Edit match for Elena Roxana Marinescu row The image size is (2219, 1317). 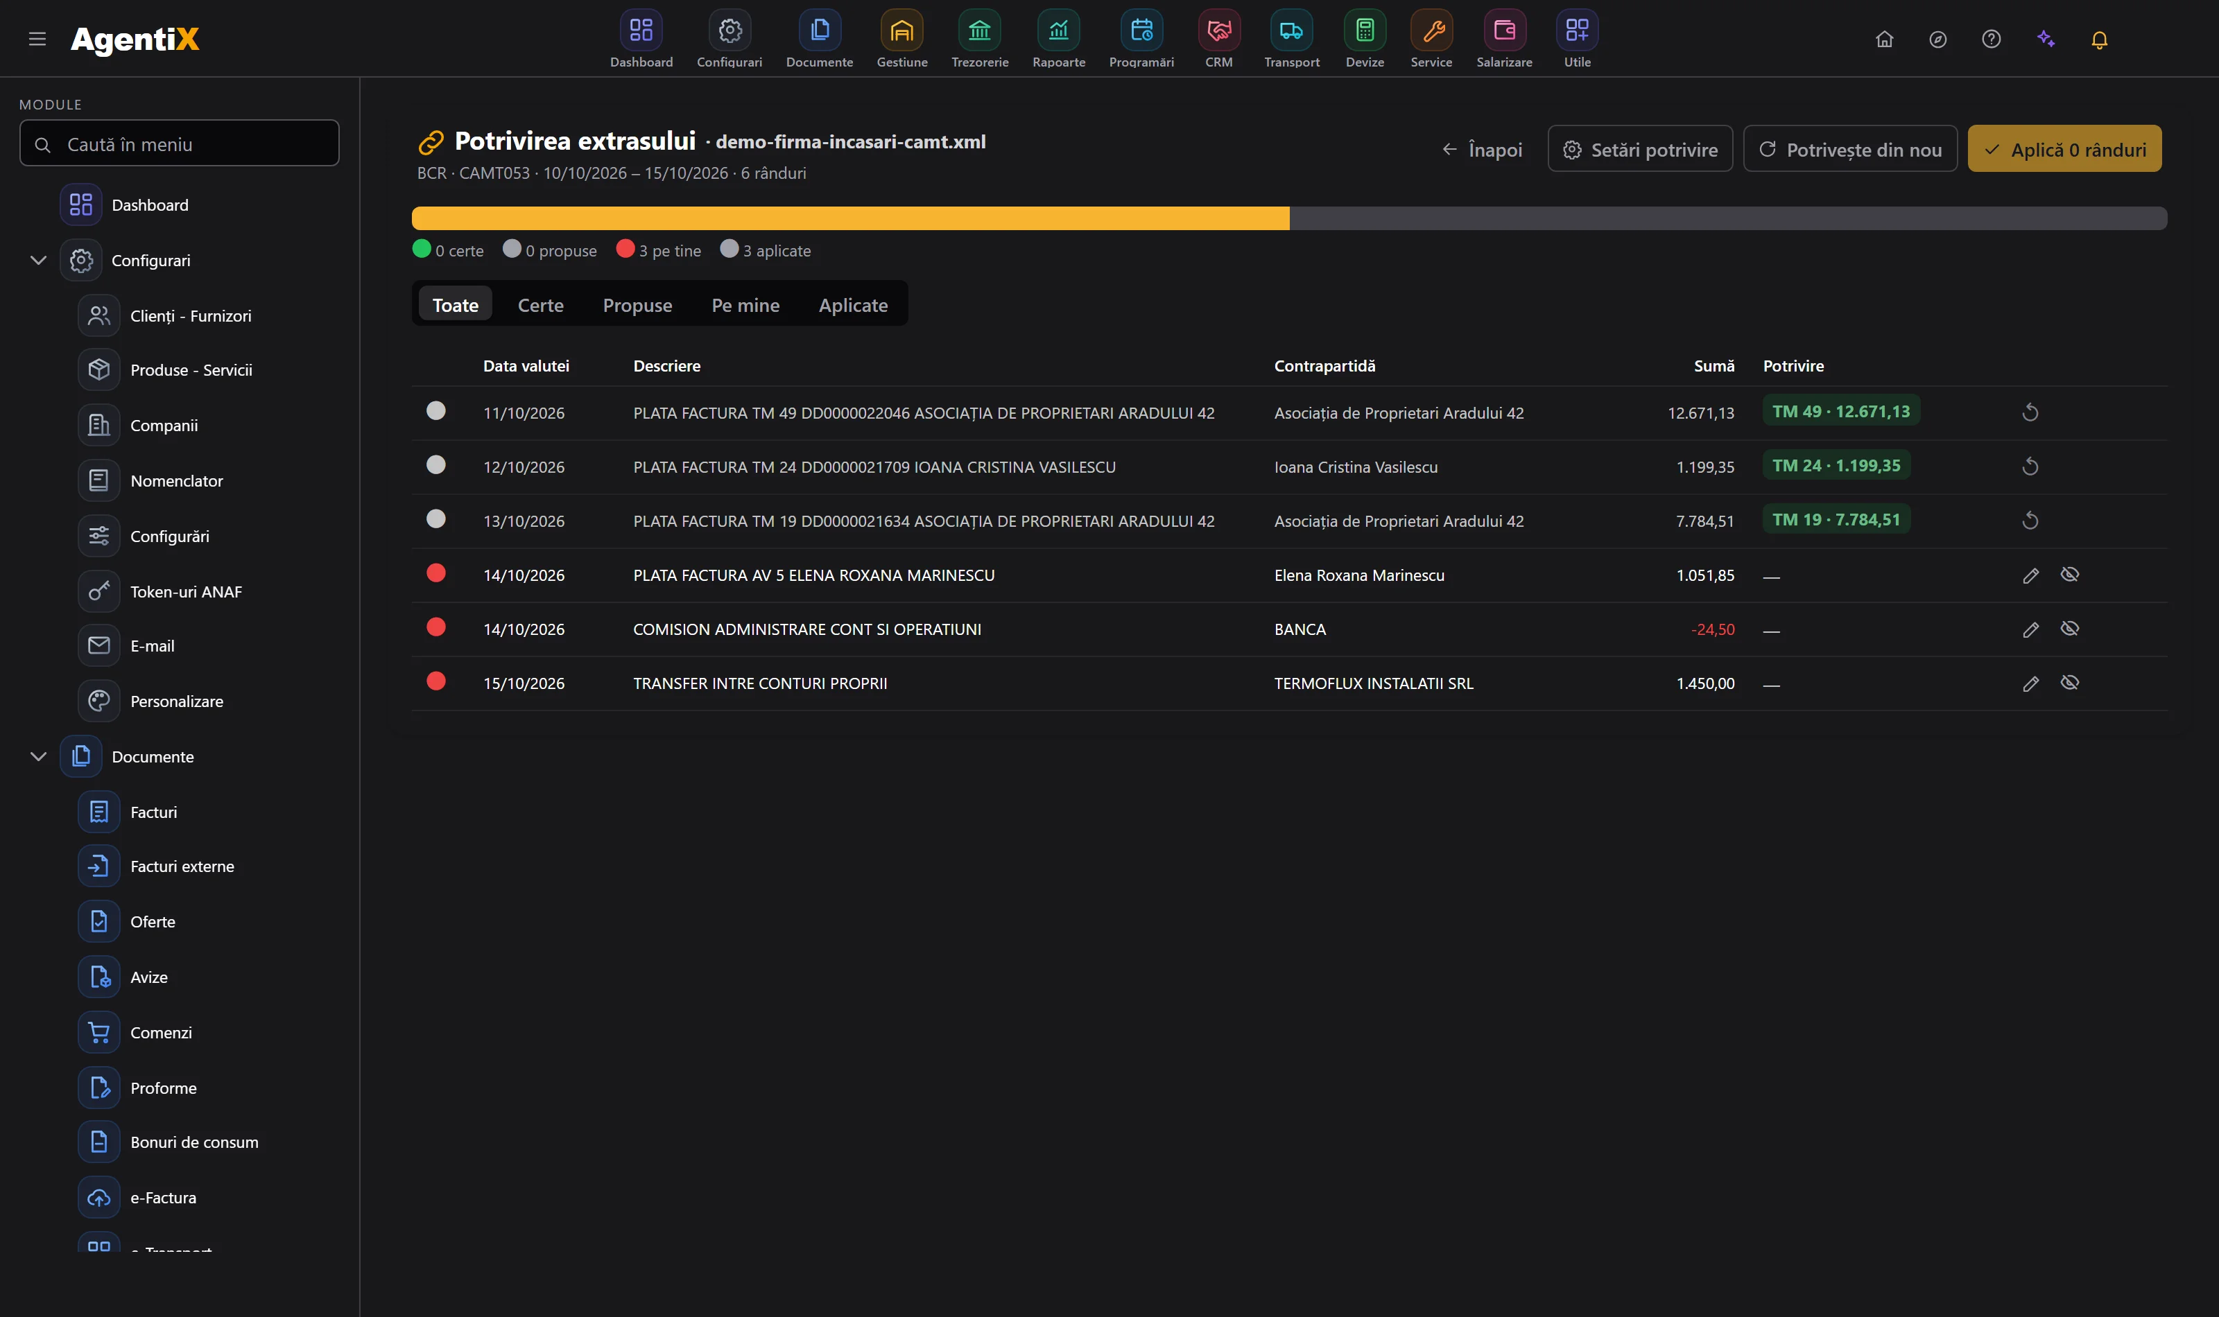click(x=2030, y=575)
